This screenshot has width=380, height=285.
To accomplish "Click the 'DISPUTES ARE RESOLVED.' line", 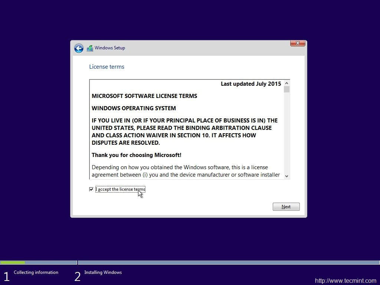I will [126, 143].
